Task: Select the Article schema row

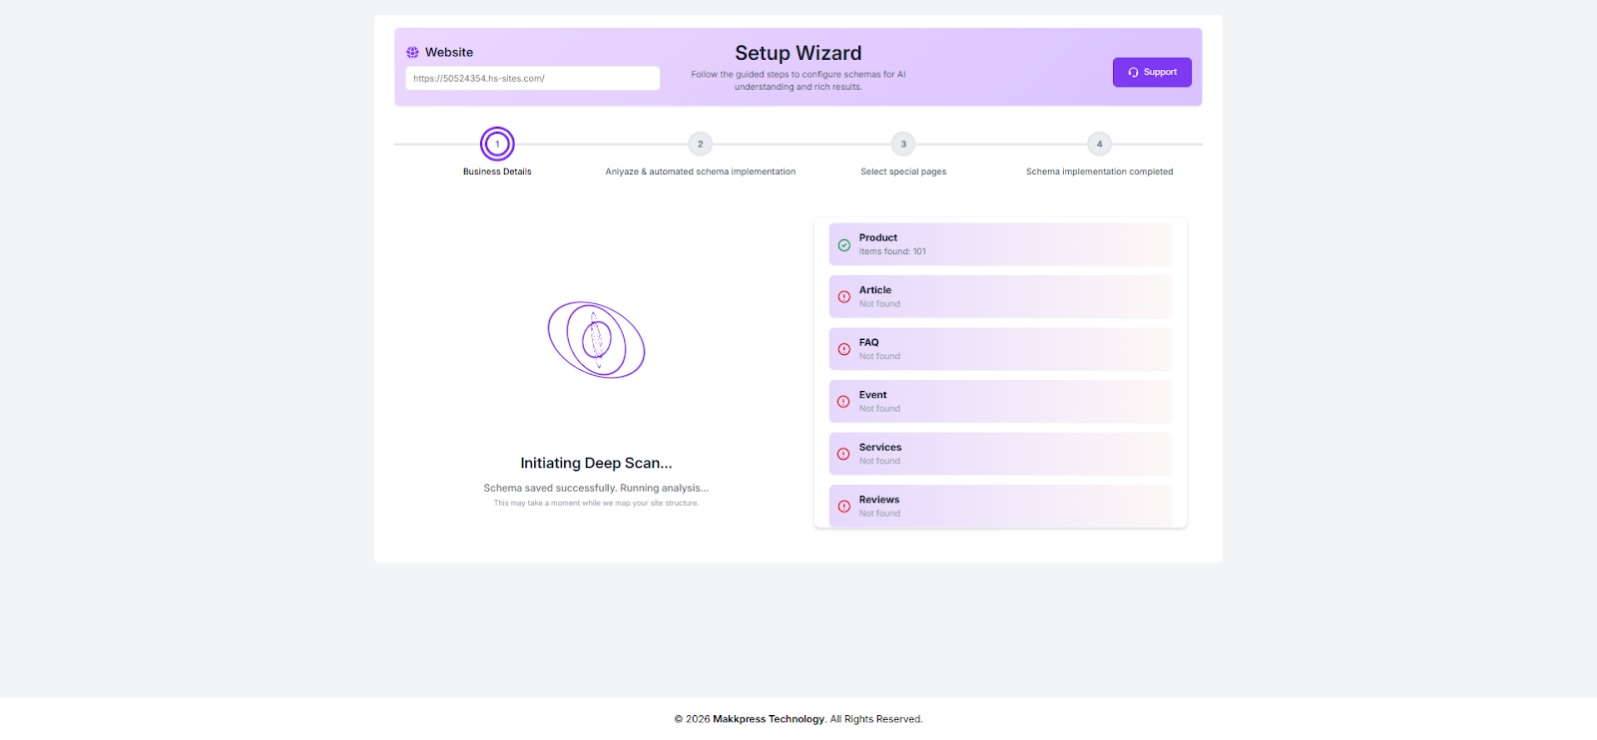Action: (x=1000, y=297)
